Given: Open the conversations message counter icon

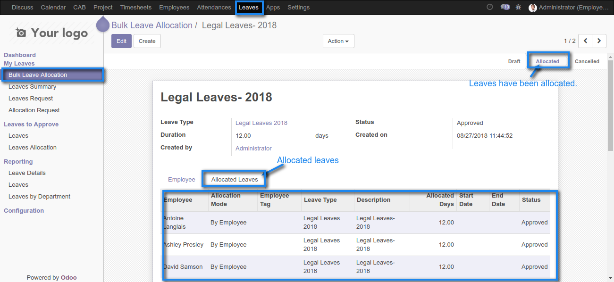Looking at the screenshot, I should tap(505, 7).
